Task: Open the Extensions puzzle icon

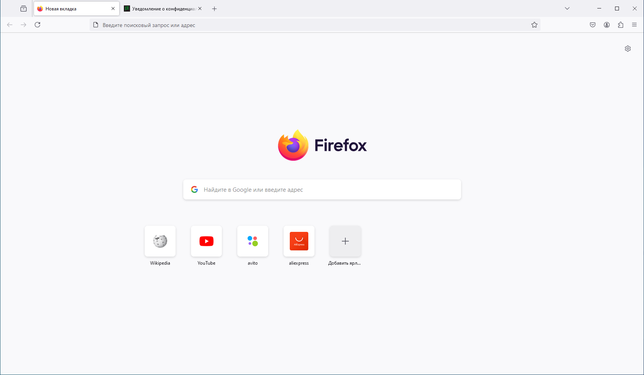Action: pyautogui.click(x=620, y=25)
